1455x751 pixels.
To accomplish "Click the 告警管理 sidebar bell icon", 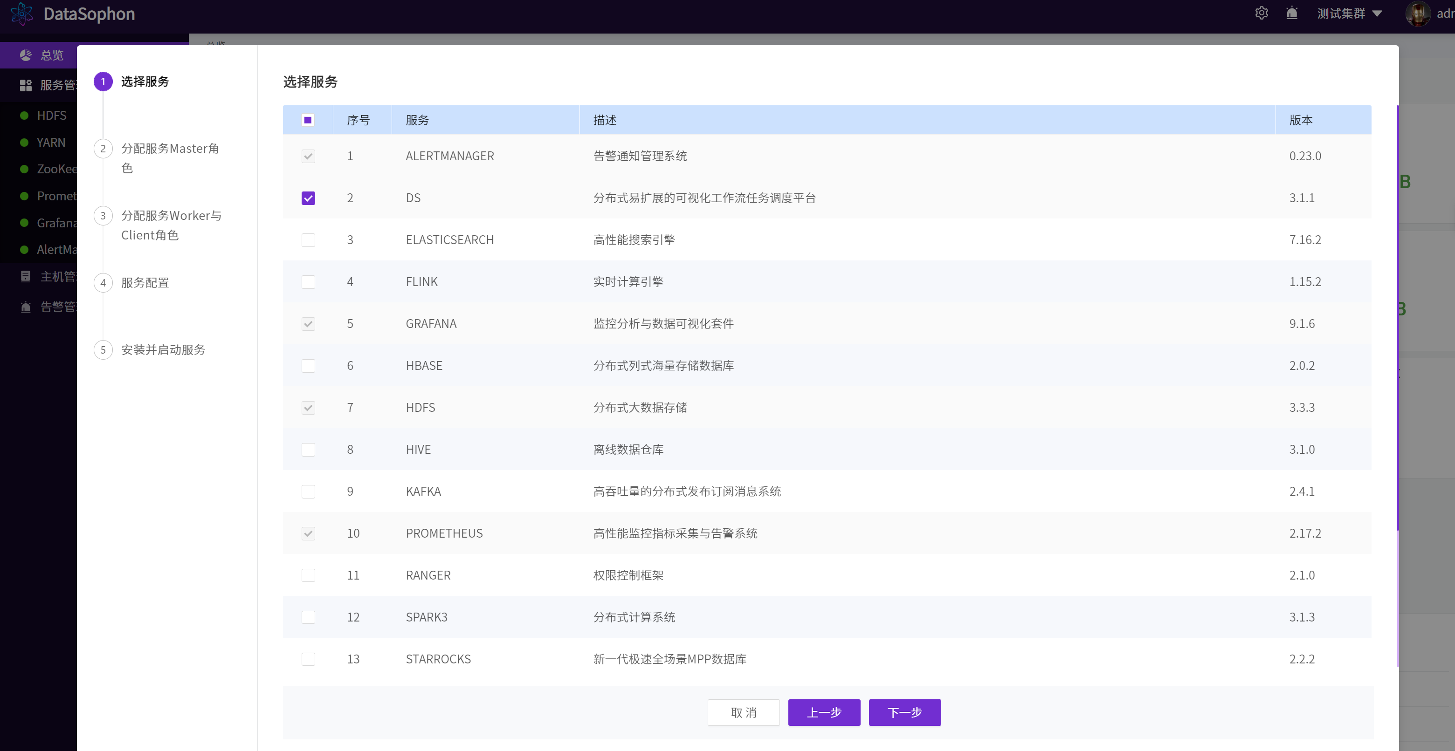I will 26,307.
